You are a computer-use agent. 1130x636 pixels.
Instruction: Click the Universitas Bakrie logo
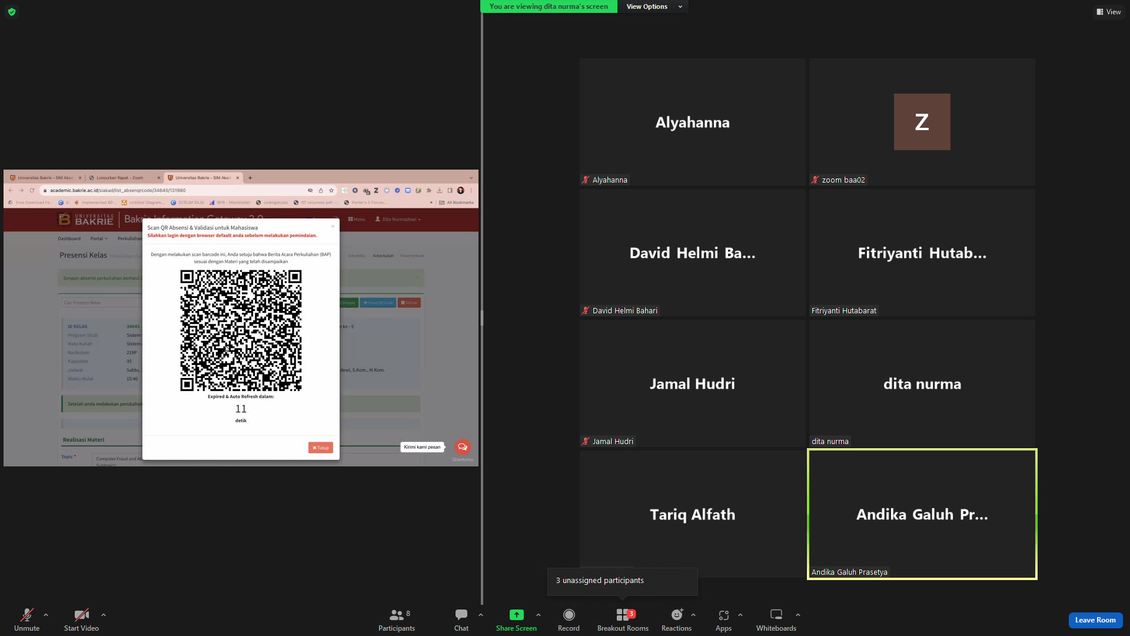coord(86,220)
